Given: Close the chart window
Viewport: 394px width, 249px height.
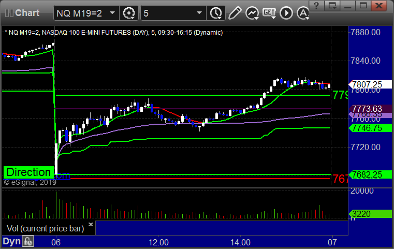Looking at the screenshot, I should click(x=379, y=6).
